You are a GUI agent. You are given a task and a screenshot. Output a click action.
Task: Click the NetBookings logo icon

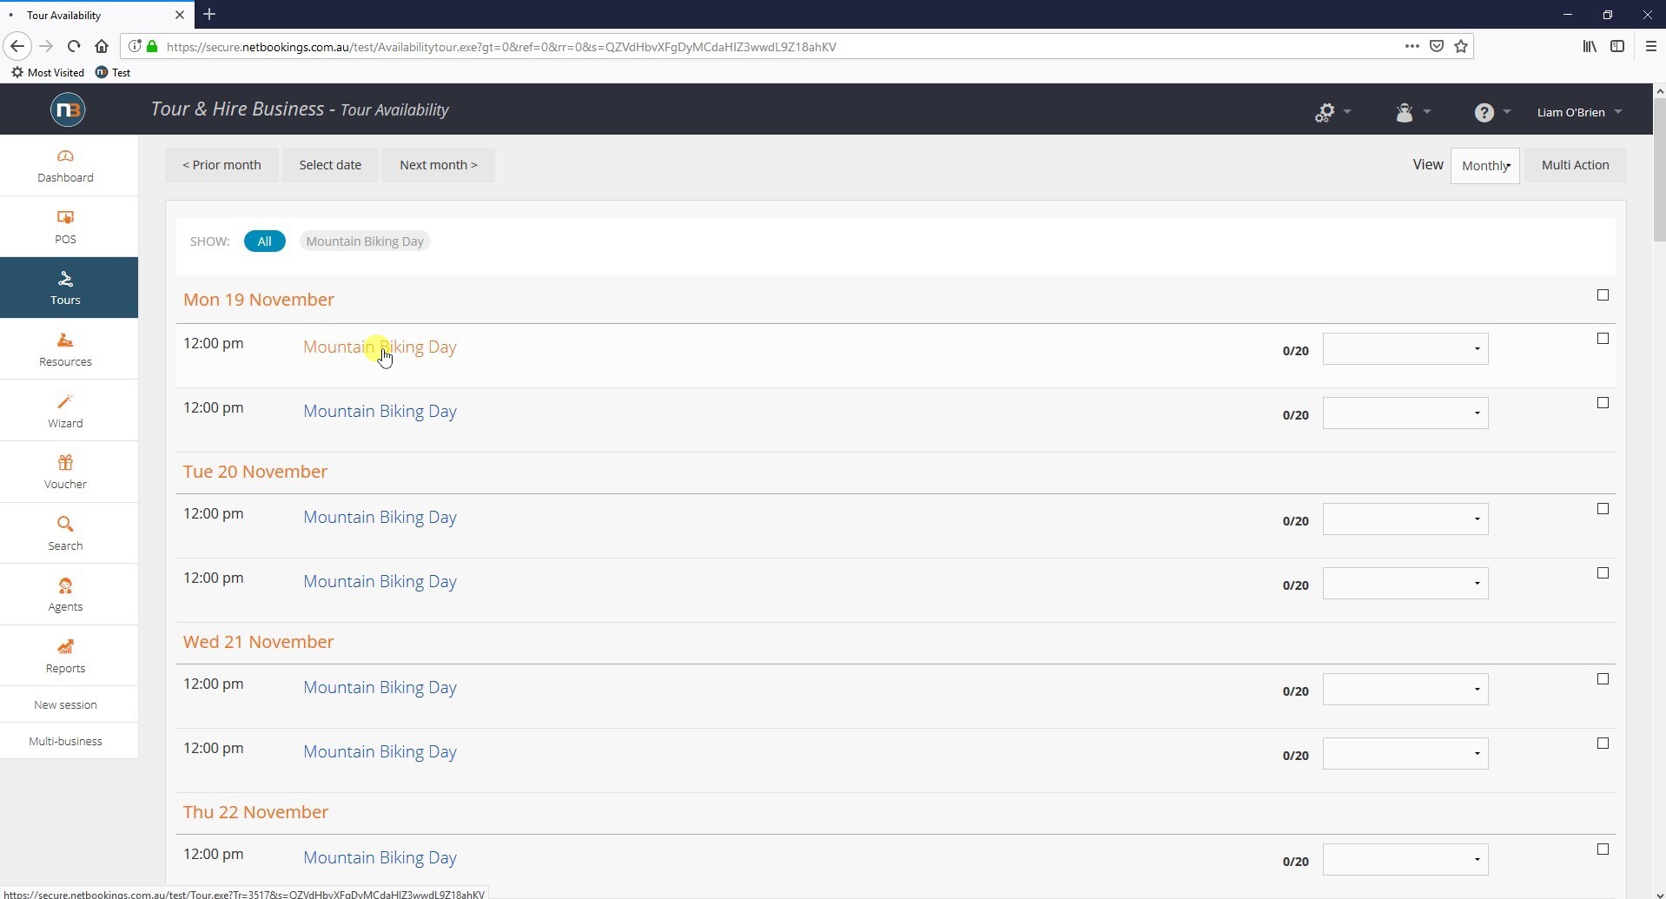pos(68,109)
